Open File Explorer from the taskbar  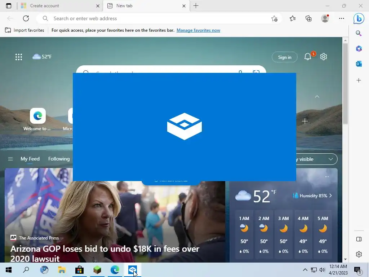click(62, 270)
